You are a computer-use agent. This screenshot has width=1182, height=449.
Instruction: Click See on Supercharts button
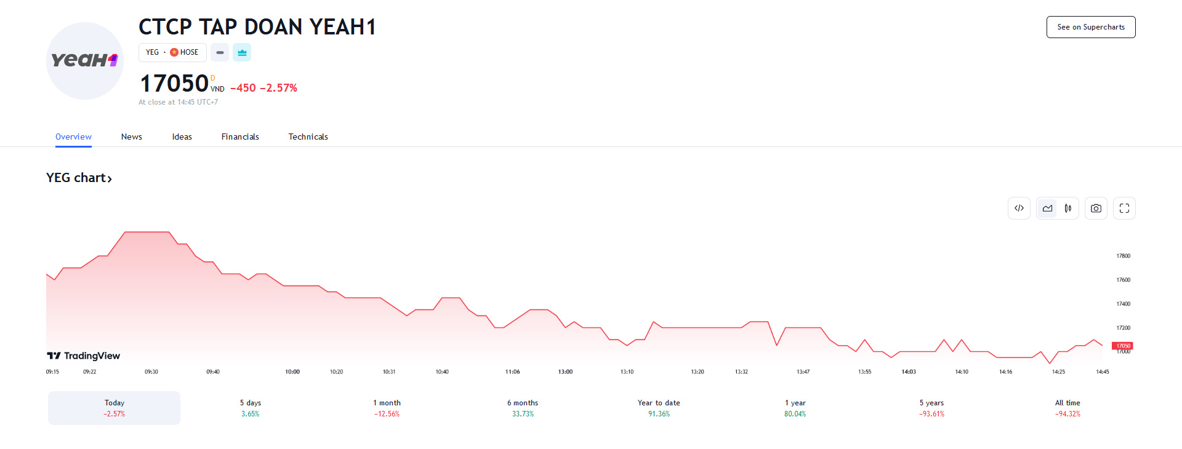pyautogui.click(x=1091, y=27)
